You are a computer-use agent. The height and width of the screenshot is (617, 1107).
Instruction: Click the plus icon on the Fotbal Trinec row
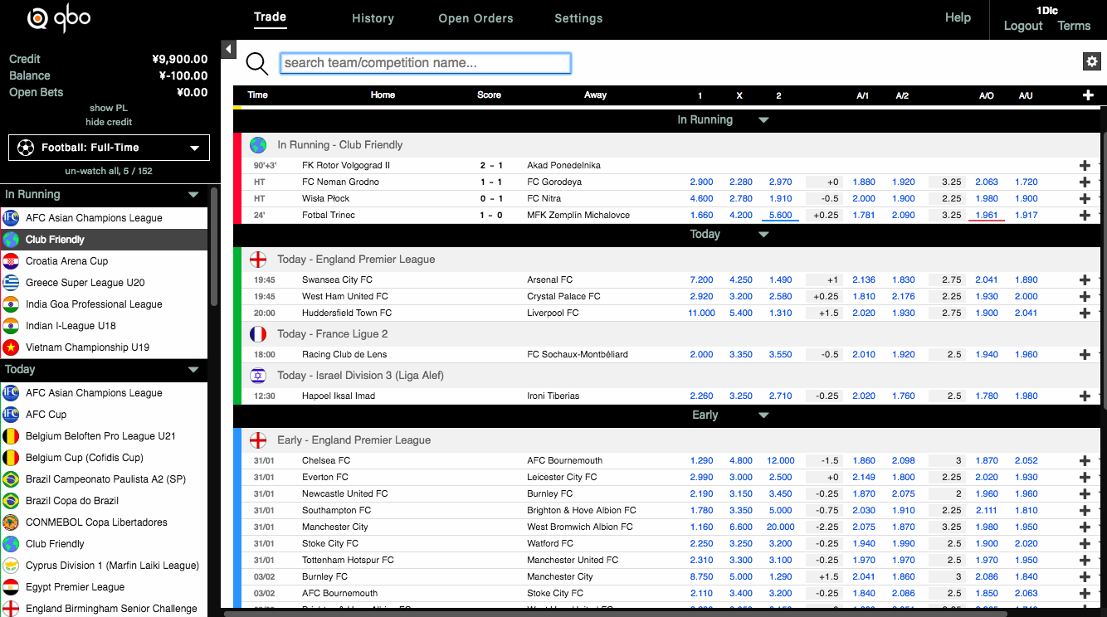[x=1085, y=215]
